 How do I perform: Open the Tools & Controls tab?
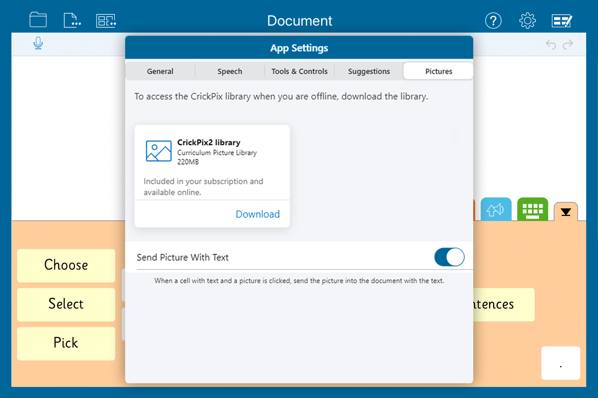coord(299,71)
